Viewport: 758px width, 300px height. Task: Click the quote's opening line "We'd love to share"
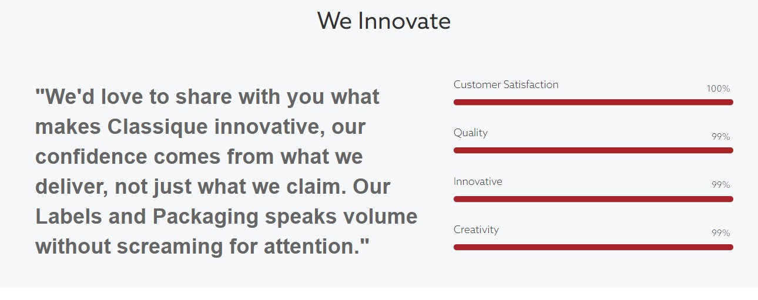click(207, 97)
